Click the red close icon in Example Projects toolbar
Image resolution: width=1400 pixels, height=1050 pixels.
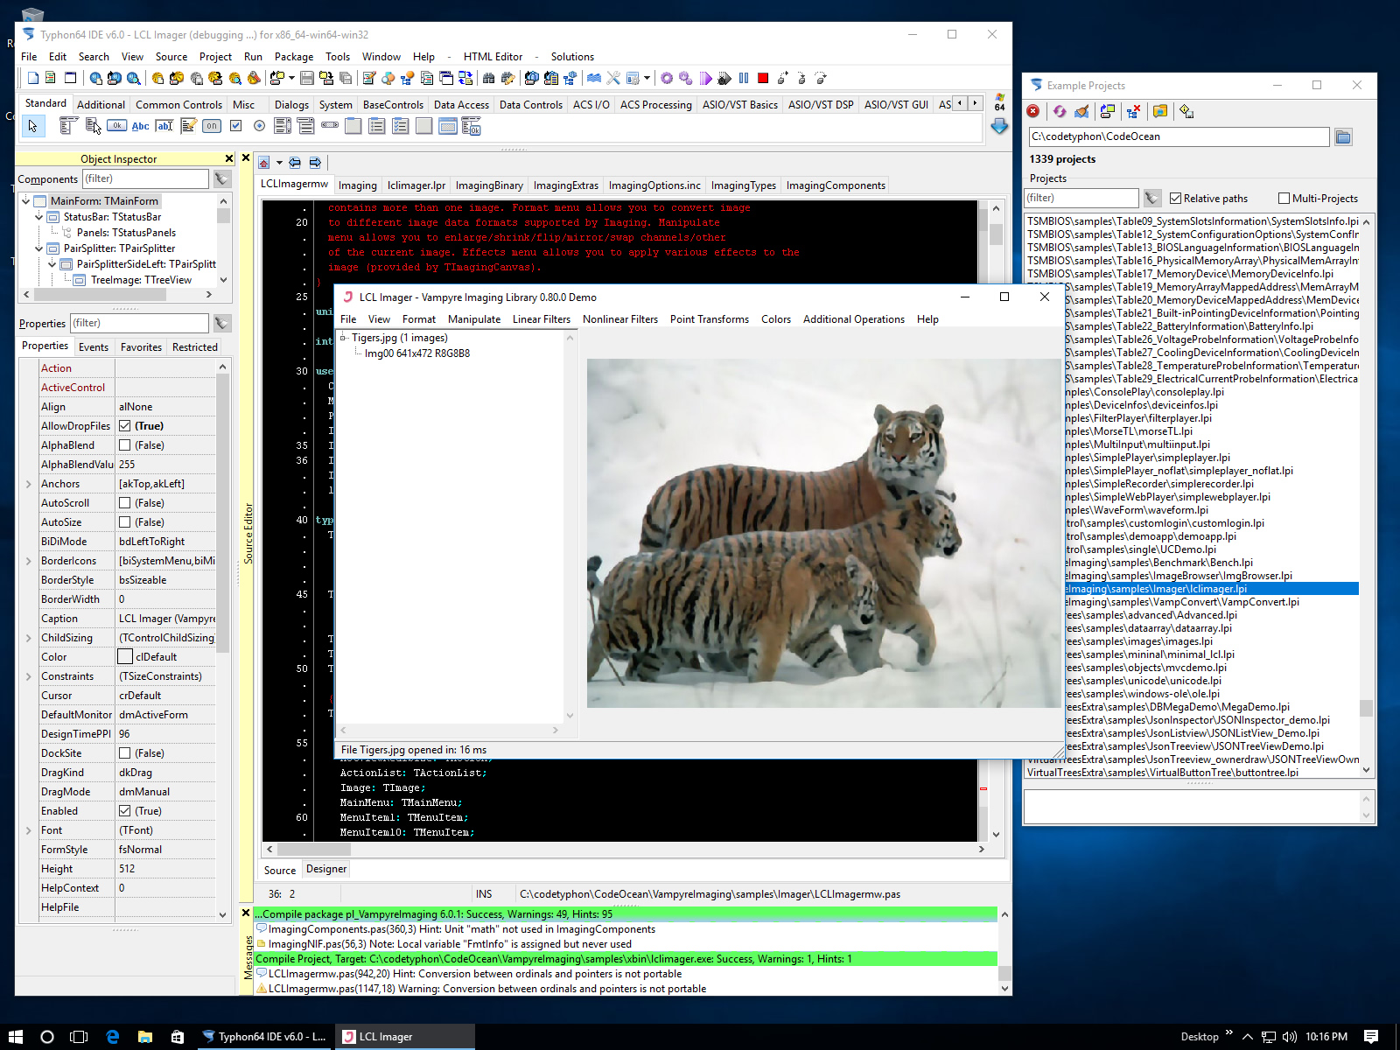[x=1033, y=111]
